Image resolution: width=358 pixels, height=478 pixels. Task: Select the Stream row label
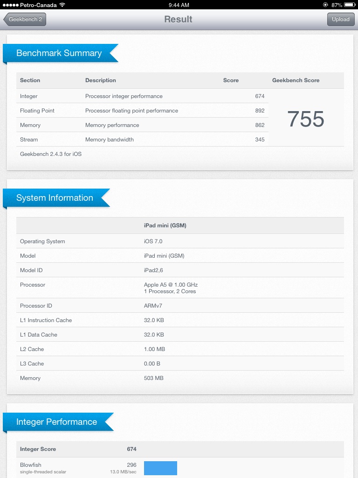29,140
